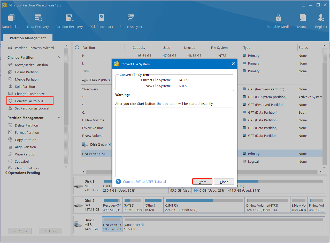This screenshot has width=330, height=243.
Task: Collapse the Change Partition section
Action: [x=59, y=57]
